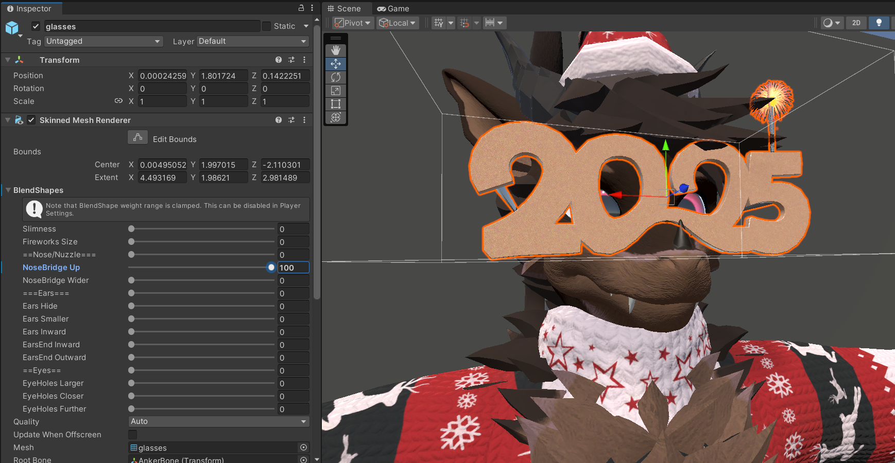Open the Tag Untagged dropdown
The width and height of the screenshot is (895, 463).
[x=104, y=41]
